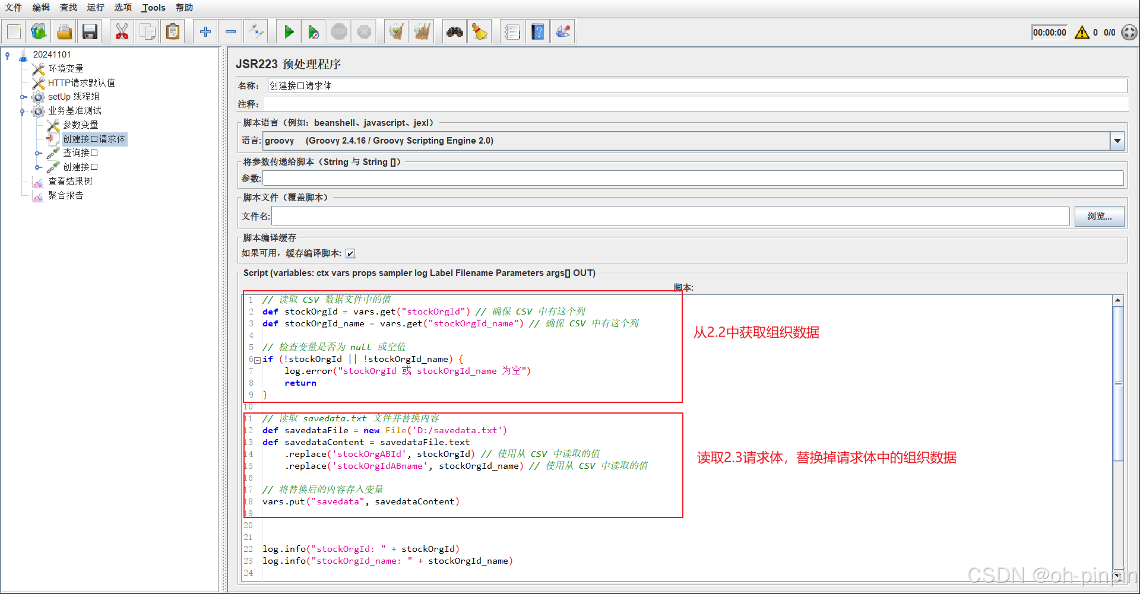Select 环境变量 in the tree
Viewport: 1140px width, 594px height.
66,69
